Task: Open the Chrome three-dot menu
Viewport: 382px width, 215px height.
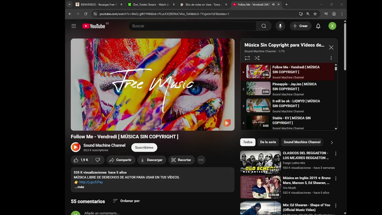Action: pos(342,14)
